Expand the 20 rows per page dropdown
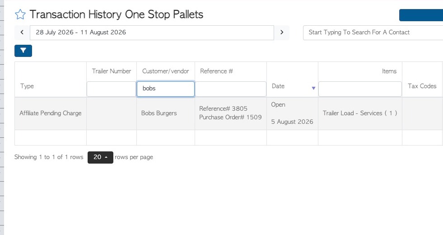The height and width of the screenshot is (235, 443). 100,157
